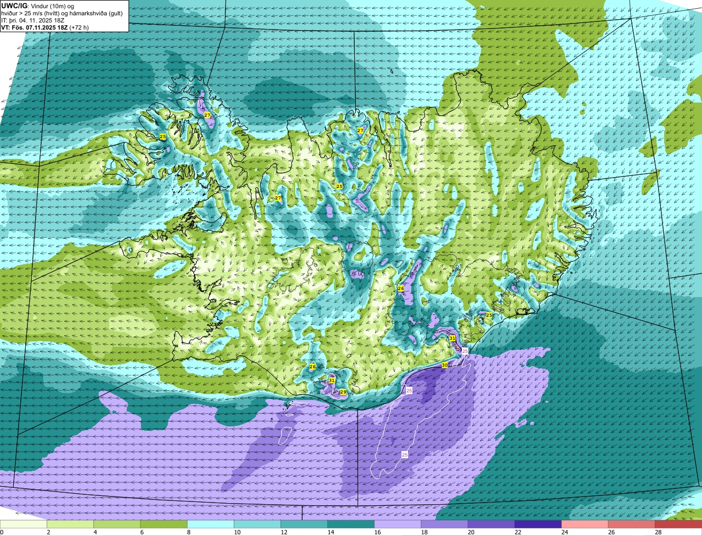Image resolution: width=702 pixels, height=536 pixels.
Task: Choose the dark teal 14–16 legend swatch
Action: (x=351, y=524)
